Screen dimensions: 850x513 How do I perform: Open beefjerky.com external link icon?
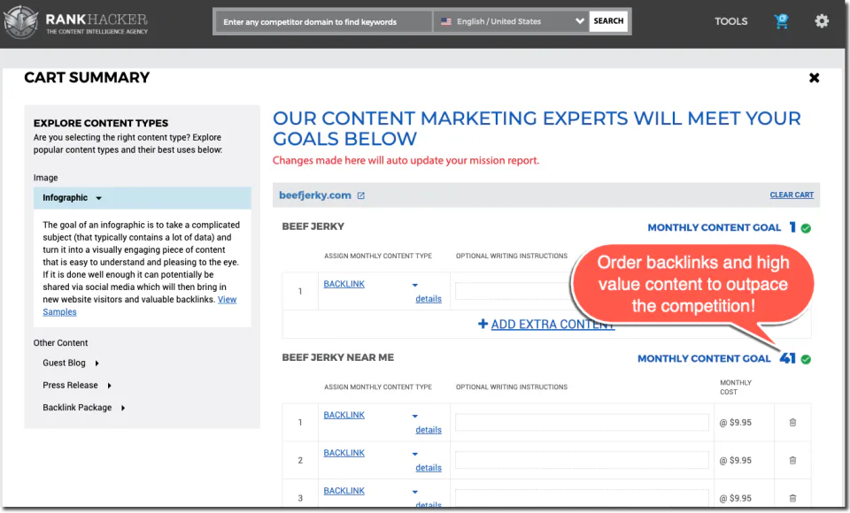coord(361,195)
